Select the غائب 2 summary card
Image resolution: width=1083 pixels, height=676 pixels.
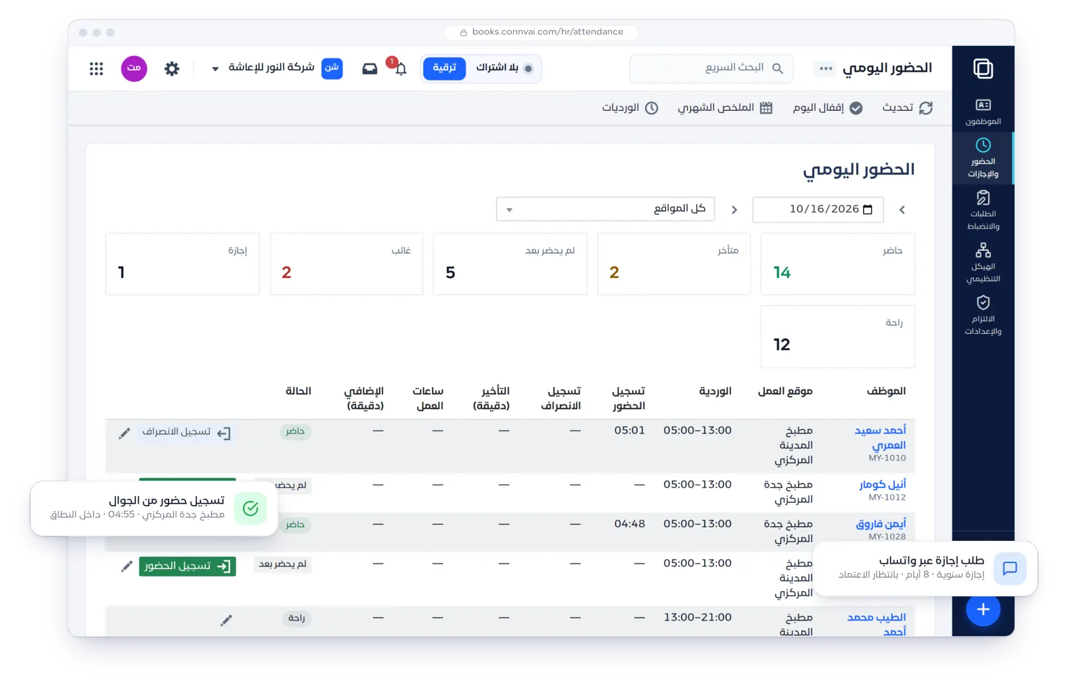346,264
